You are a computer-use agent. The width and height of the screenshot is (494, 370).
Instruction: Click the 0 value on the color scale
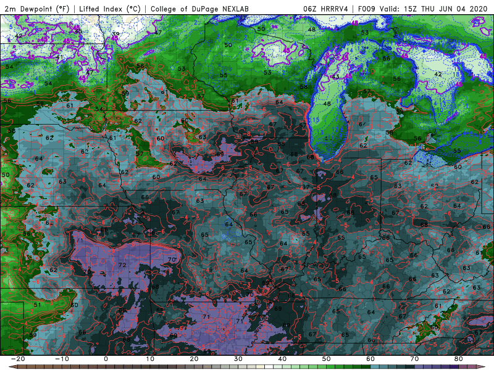pyautogui.click(x=106, y=359)
